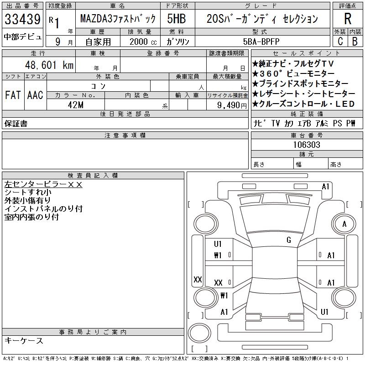Select the "G" mark on the windshield
Viewport: 365px width, 365px height.
coord(289,240)
